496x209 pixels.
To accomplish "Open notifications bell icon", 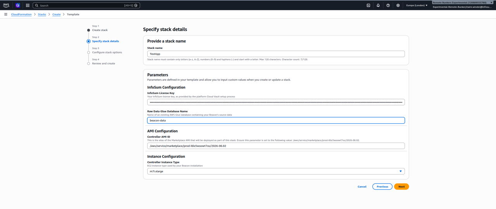I will click(378, 5).
